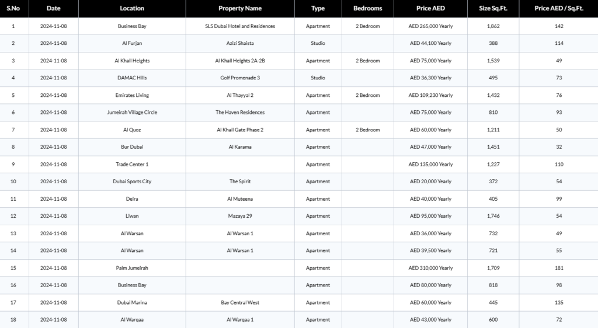Select the Size Sq.Ft. column header

tap(492, 8)
